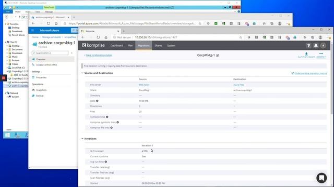The image size is (334, 187).
Task: Click info icon next to Data row
Action: [97, 101]
